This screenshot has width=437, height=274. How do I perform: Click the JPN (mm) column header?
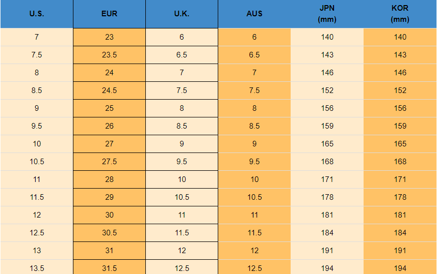(327, 14)
